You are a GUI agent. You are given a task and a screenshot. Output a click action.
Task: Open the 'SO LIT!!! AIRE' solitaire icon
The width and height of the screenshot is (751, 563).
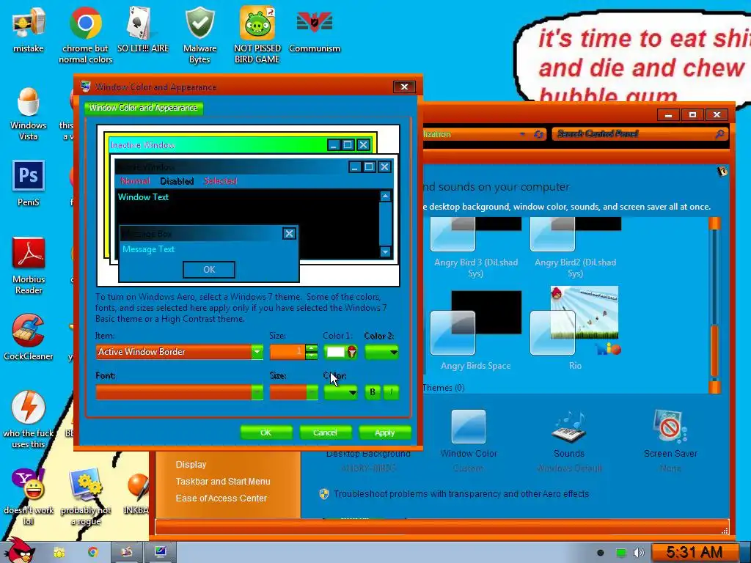(143, 29)
